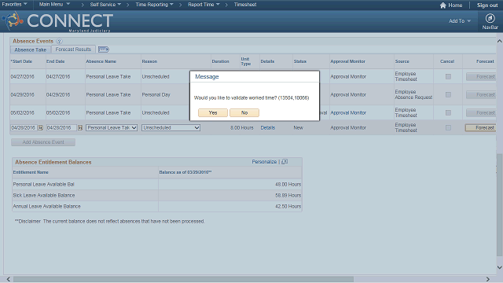Click the Employee Absence Request source cell
Viewport: 503px width, 283px height.
click(x=413, y=94)
